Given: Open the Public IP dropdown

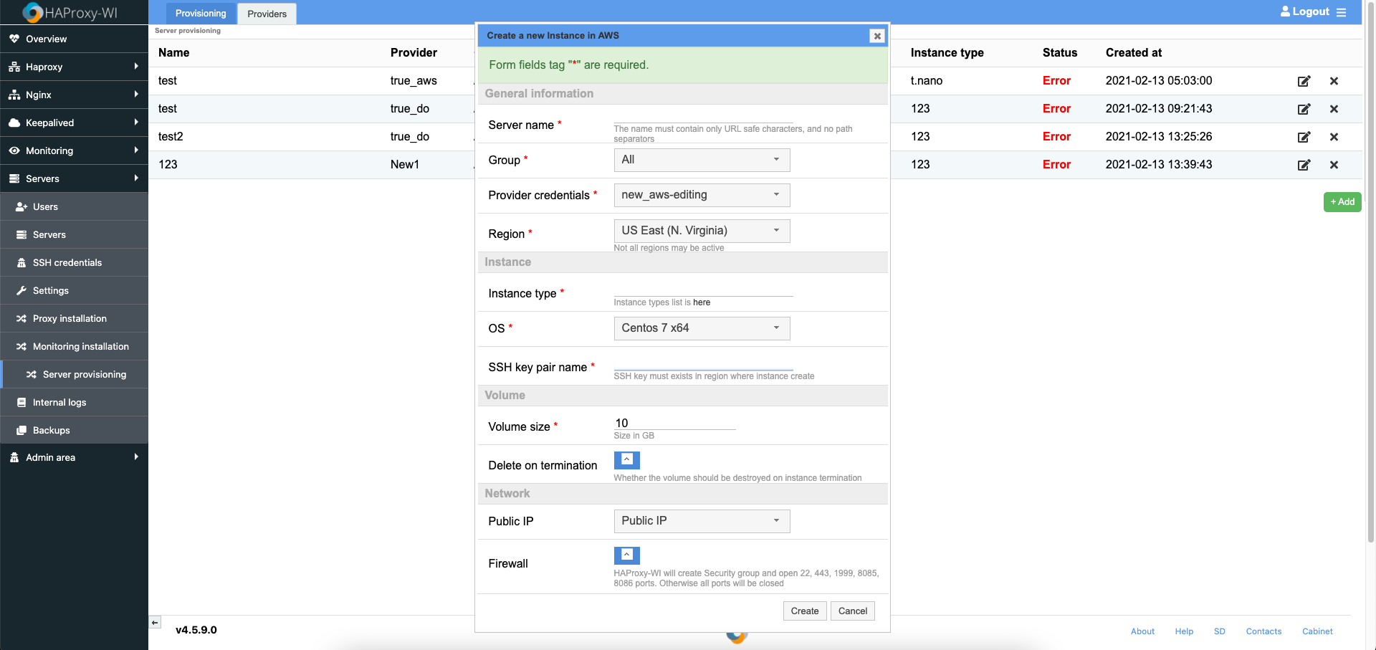Looking at the screenshot, I should 702,521.
